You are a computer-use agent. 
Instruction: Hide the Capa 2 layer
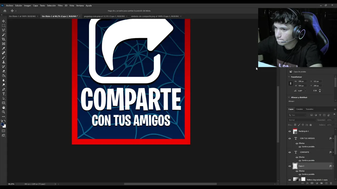pos(290,166)
